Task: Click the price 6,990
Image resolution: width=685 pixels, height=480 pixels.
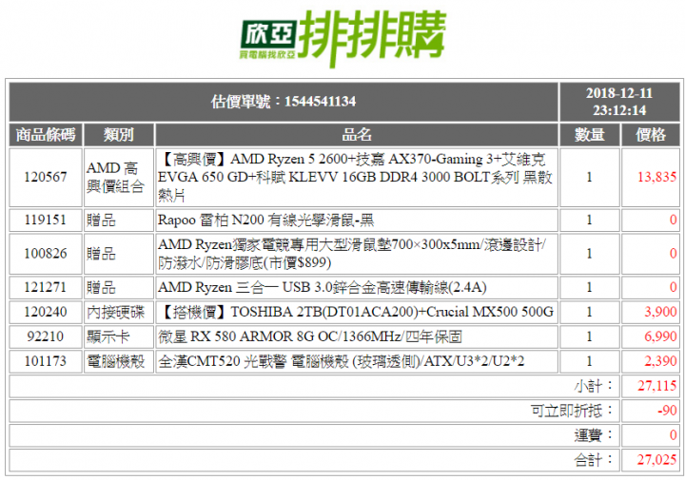Action: tap(660, 336)
